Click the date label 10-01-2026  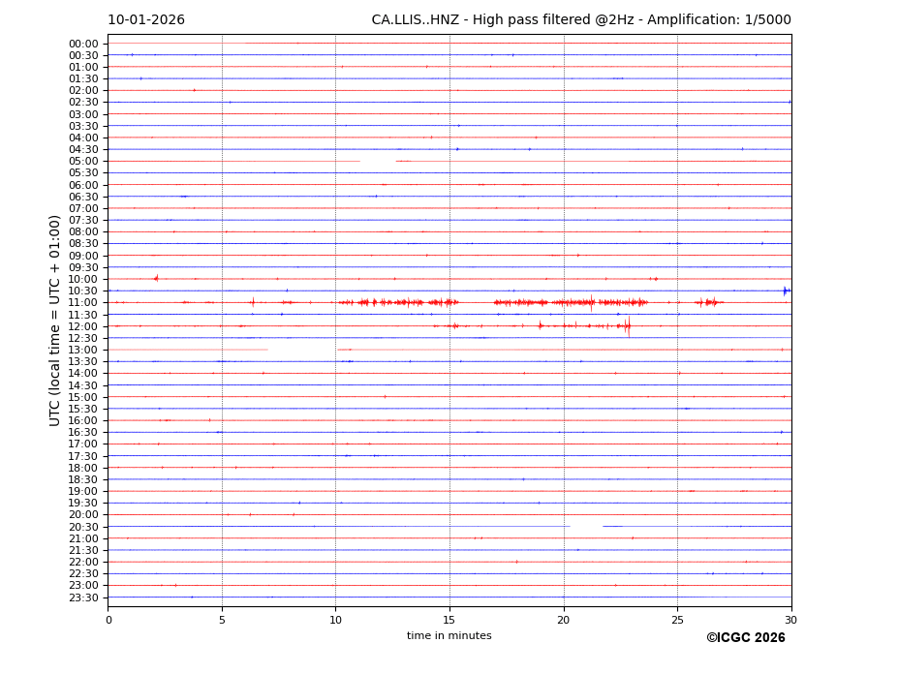pyautogui.click(x=146, y=20)
